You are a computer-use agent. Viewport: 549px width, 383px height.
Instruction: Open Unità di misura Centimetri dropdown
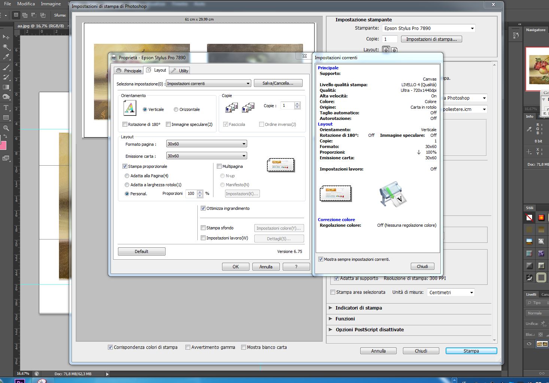coord(451,292)
